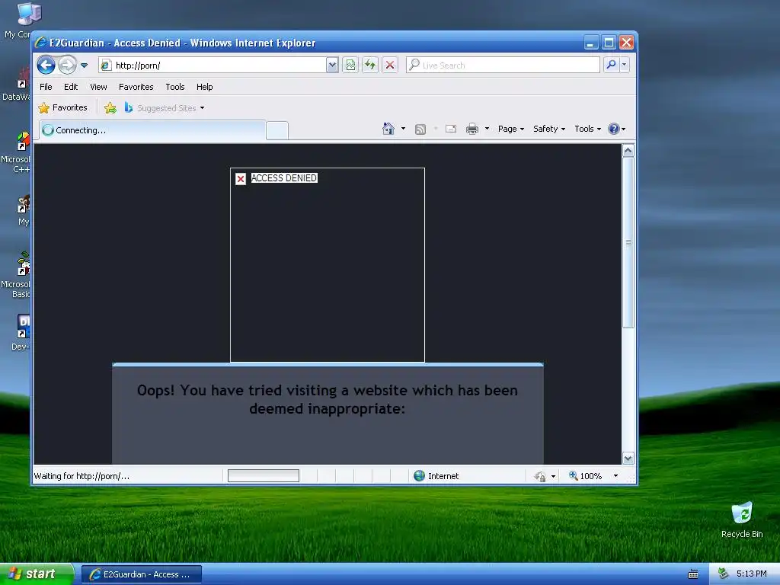The height and width of the screenshot is (585, 780).
Task: Open the command bar Tools dropdown
Action: tap(587, 129)
